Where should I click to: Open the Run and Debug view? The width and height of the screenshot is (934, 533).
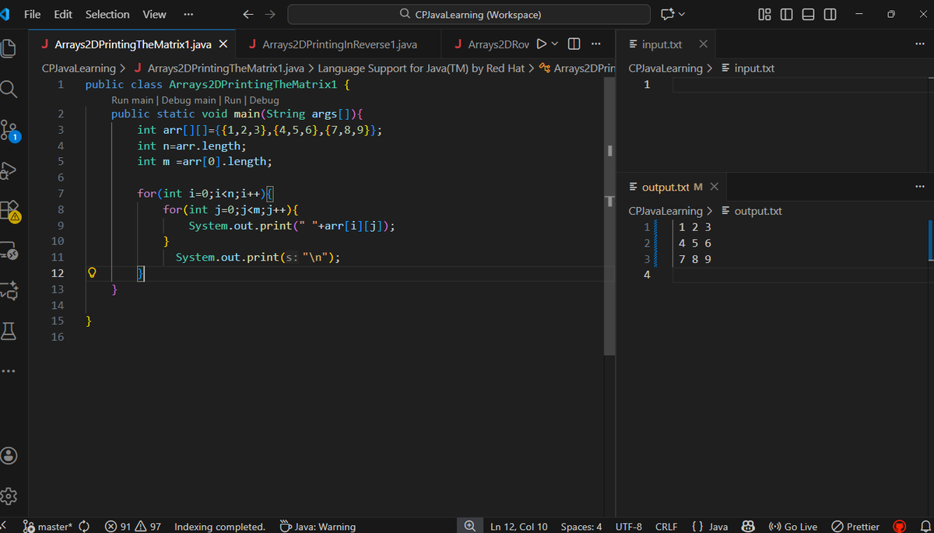[9, 170]
